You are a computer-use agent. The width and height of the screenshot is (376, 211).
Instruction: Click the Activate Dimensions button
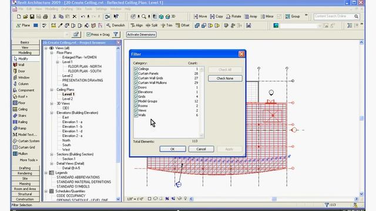point(141,35)
